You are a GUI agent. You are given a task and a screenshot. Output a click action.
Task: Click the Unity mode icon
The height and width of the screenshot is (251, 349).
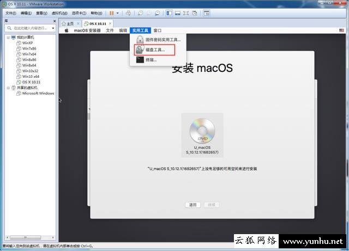tap(194, 13)
